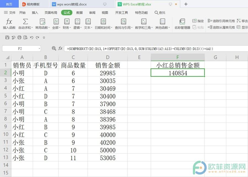Switch to the Data (数据) ribbon tab
The height and width of the screenshot is (177, 248).
79,13
